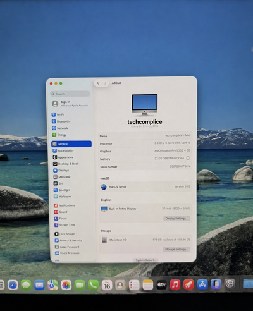The height and width of the screenshot is (311, 253).
Task: Click the Storage Settings button
Action: pos(176,249)
